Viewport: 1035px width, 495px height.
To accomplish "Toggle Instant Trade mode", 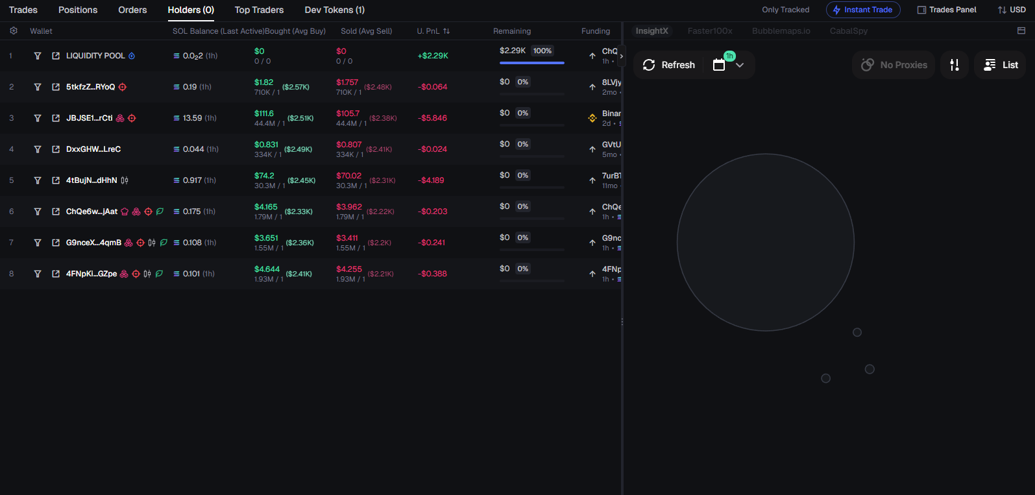I will 863,10.
